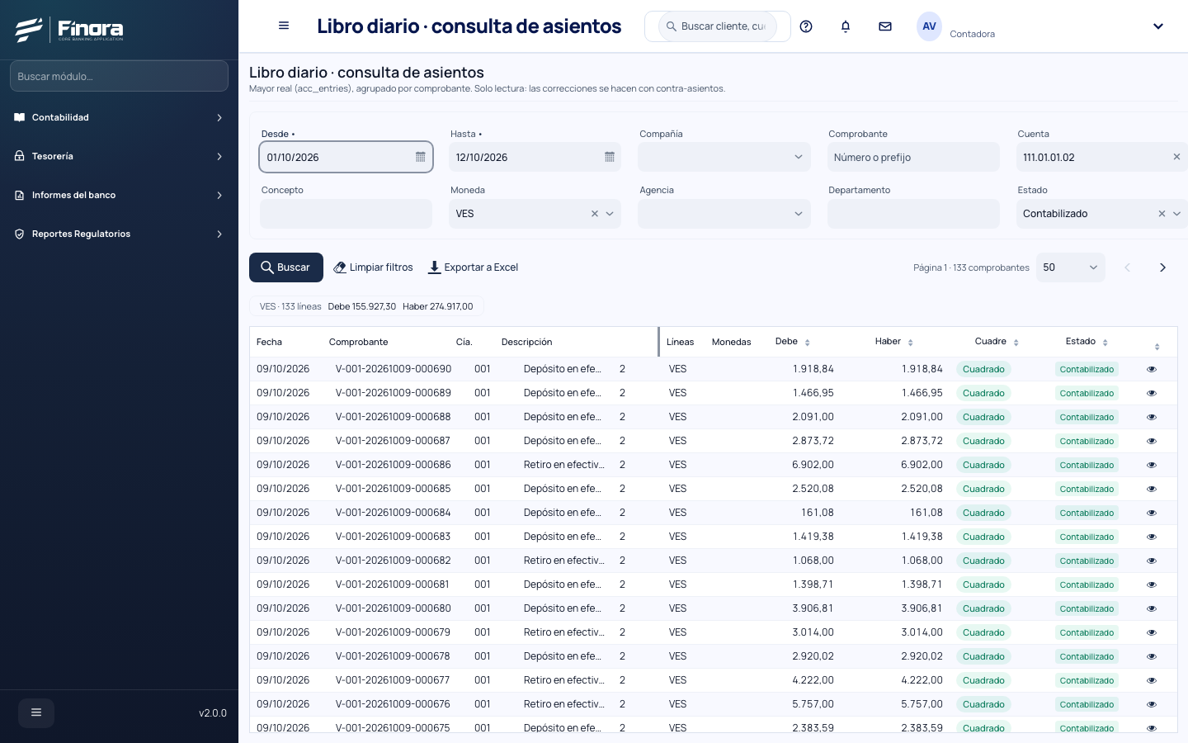Change page size dropdown showing 50

point(1071,267)
